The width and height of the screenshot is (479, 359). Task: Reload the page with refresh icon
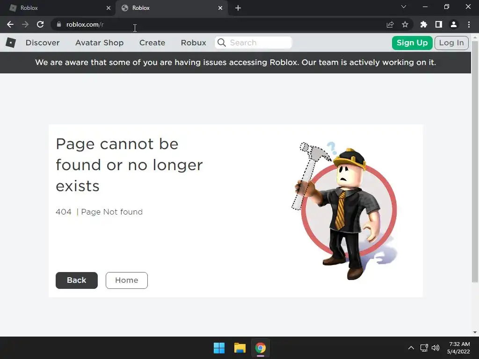click(x=40, y=24)
